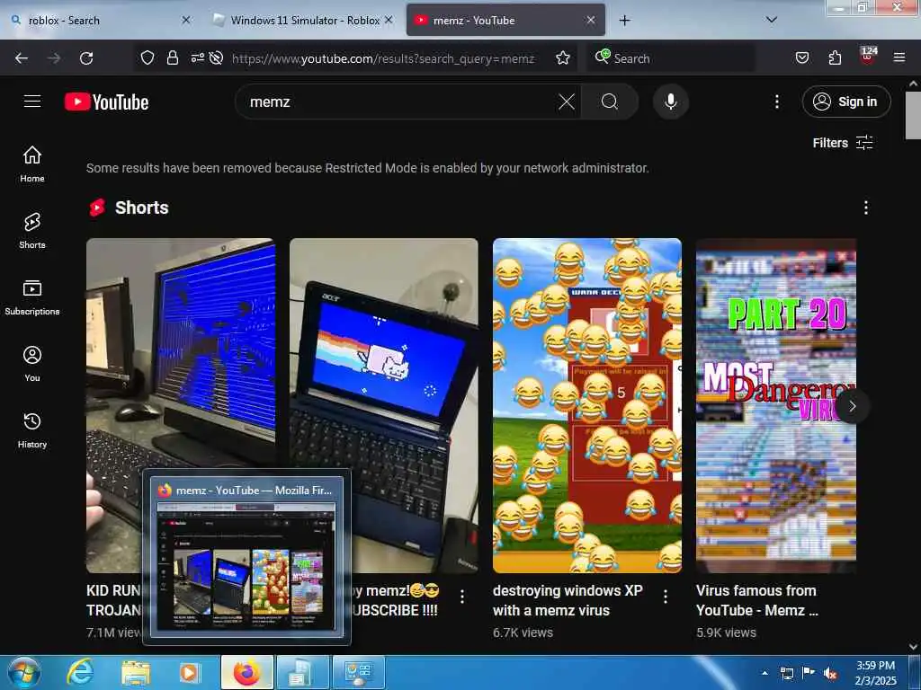The width and height of the screenshot is (921, 690).
Task: View site security padlock info
Action: pyautogui.click(x=172, y=57)
